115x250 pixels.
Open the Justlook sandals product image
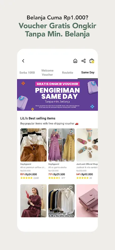(x=87, y=145)
